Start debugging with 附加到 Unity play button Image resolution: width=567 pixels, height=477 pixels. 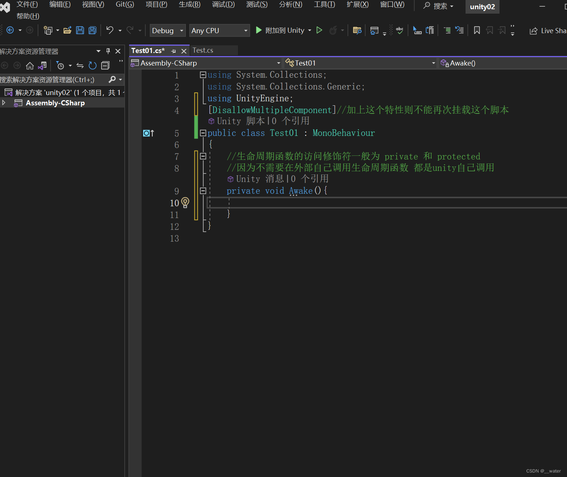258,30
